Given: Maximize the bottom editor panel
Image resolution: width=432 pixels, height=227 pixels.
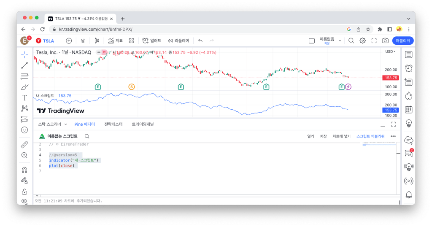Looking at the screenshot, I should 394,124.
